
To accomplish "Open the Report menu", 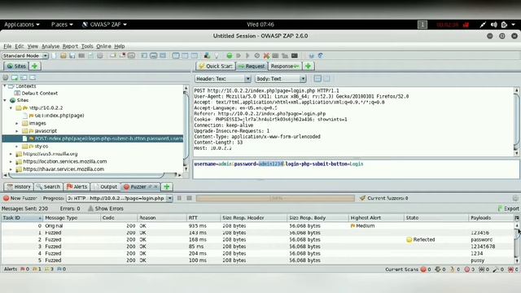I will [x=70, y=46].
